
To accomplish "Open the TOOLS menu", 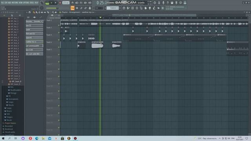I will pyautogui.click(x=32, y=3).
